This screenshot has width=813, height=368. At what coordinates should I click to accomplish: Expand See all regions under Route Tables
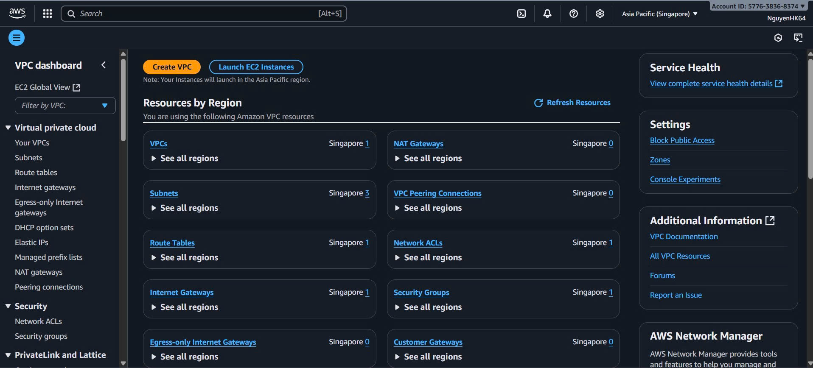(185, 257)
